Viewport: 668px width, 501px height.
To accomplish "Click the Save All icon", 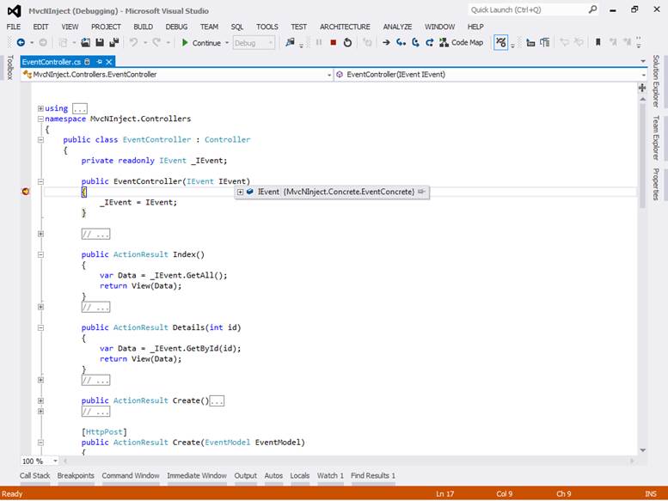I will [x=113, y=43].
